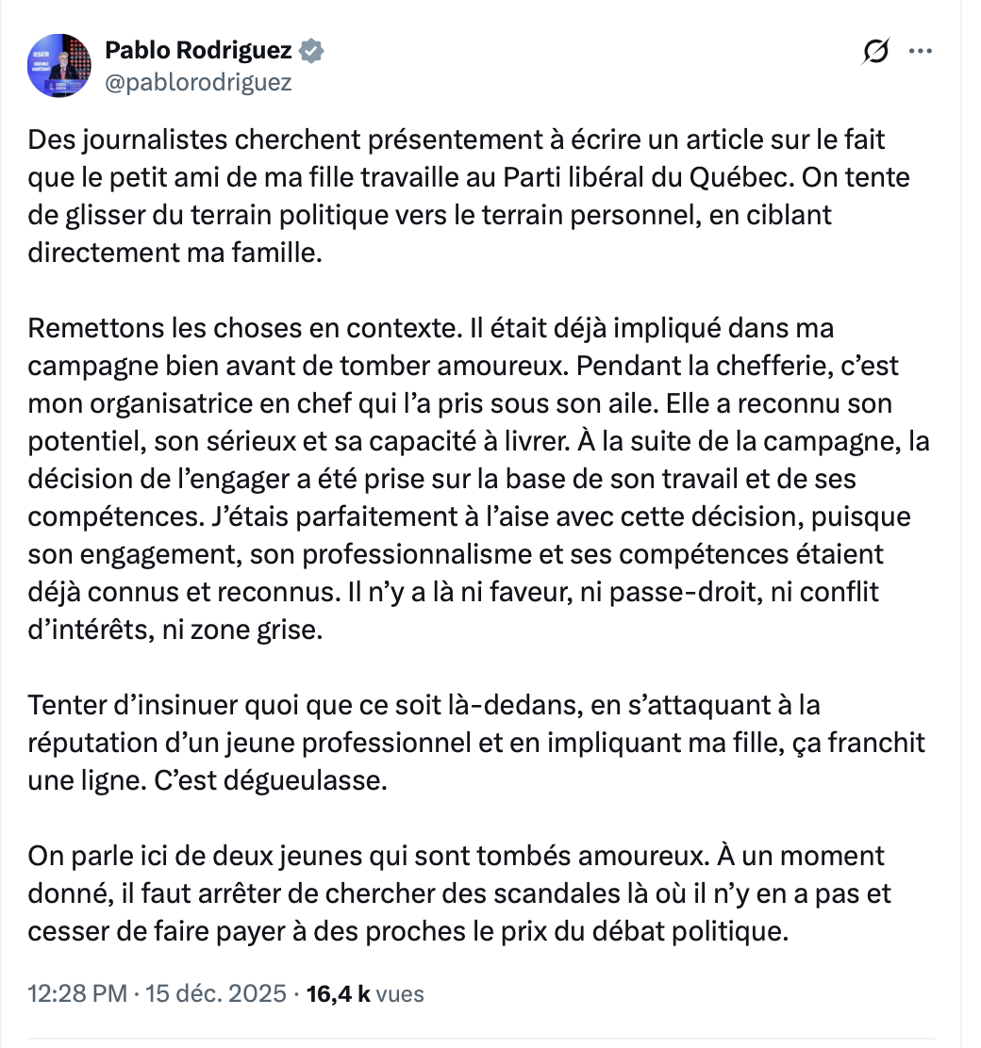Screen dimensions: 981x1048
Task: Open the @pablorodriguez handle link
Action: click(198, 83)
